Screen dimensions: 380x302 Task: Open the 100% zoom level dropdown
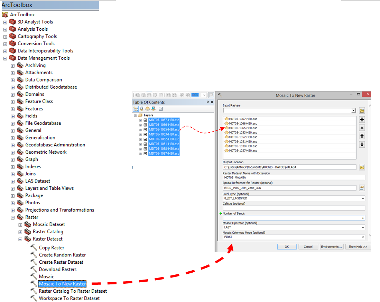(204, 95)
